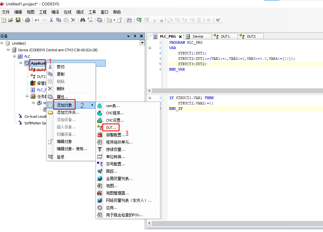This screenshot has width=323, height=232.
Task: Click the Print toolbar icon
Action: [28, 20]
